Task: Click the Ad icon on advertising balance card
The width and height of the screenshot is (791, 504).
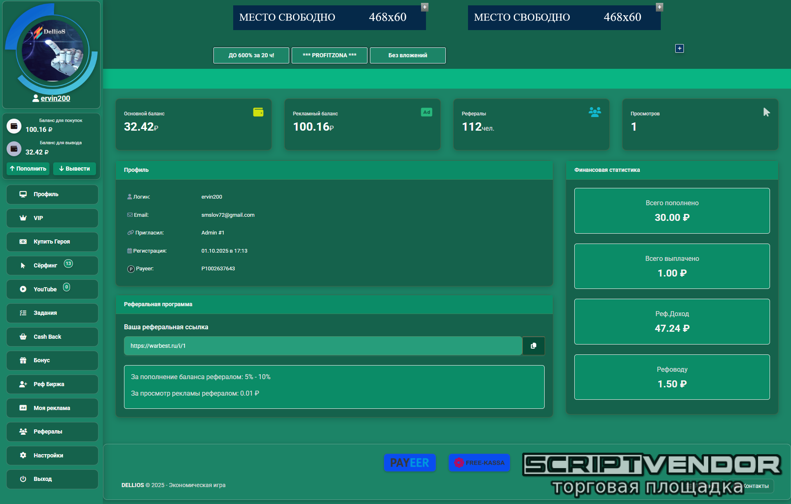Action: pos(426,112)
